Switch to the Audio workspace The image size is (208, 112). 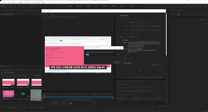pyautogui.click(x=113, y=6)
